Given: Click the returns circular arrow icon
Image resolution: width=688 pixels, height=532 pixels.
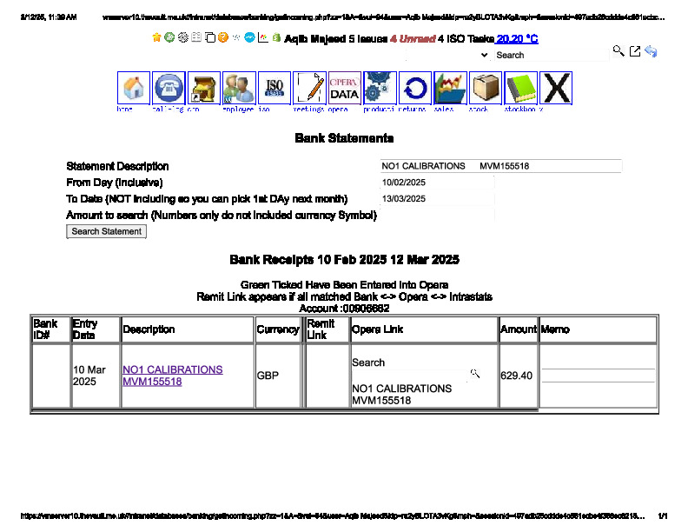Looking at the screenshot, I should [x=415, y=89].
